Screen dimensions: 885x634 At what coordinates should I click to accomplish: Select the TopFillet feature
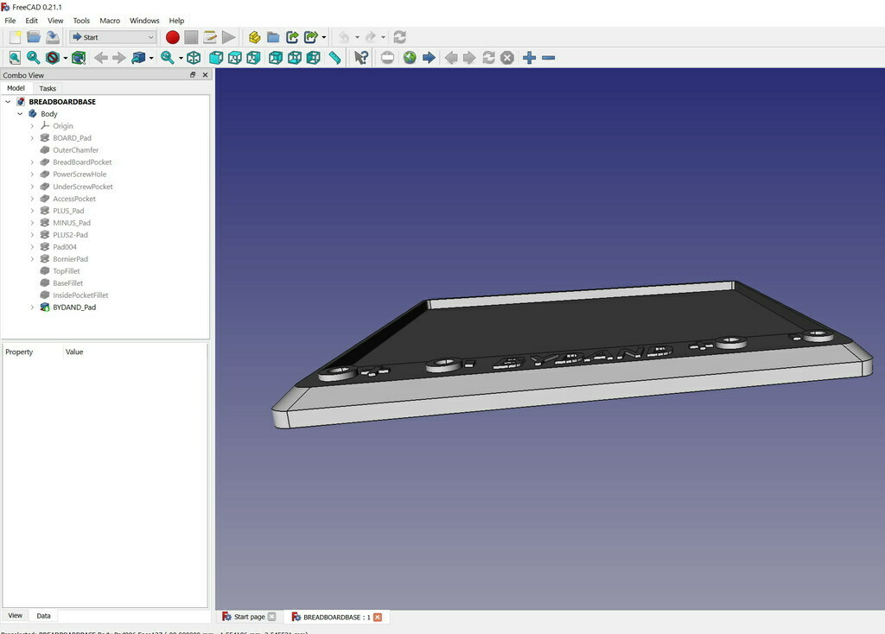coord(67,271)
